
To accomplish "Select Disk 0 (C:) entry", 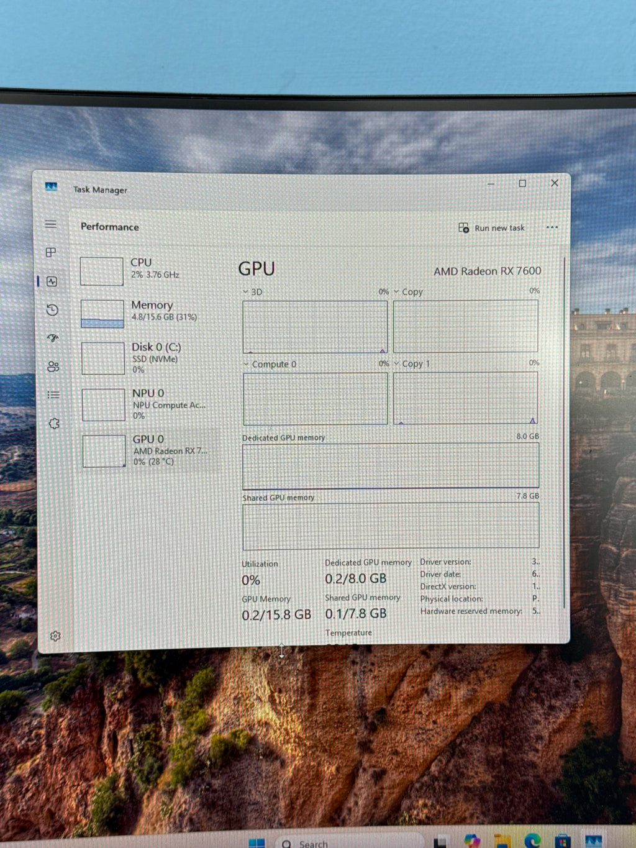I will pos(149,358).
